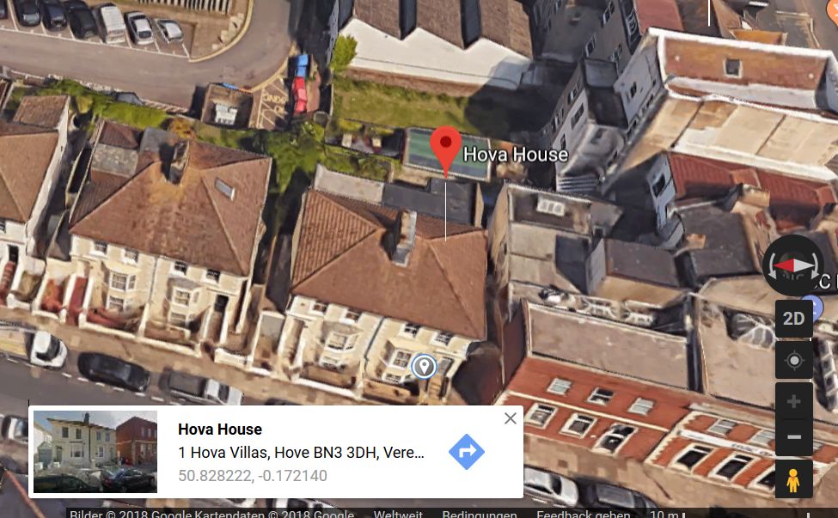Zoom in with the plus button
The image size is (838, 518).
point(794,401)
